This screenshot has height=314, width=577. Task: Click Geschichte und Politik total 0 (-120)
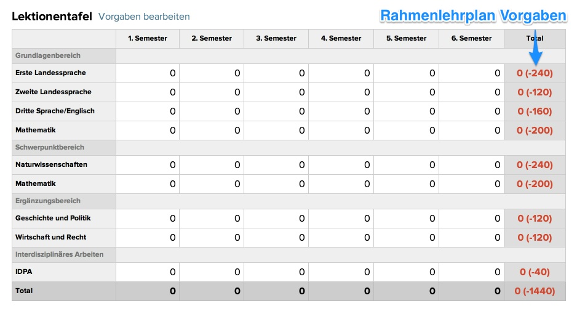click(x=535, y=219)
